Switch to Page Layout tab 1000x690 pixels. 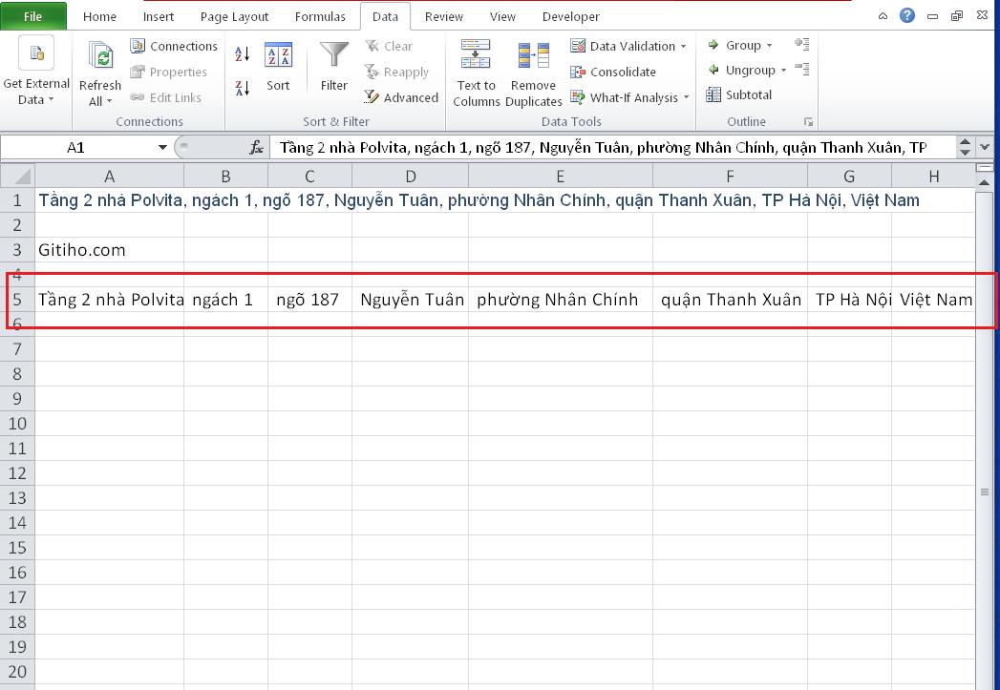pos(234,16)
